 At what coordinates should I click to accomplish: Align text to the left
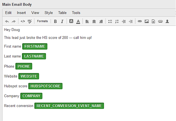tap(87, 21)
